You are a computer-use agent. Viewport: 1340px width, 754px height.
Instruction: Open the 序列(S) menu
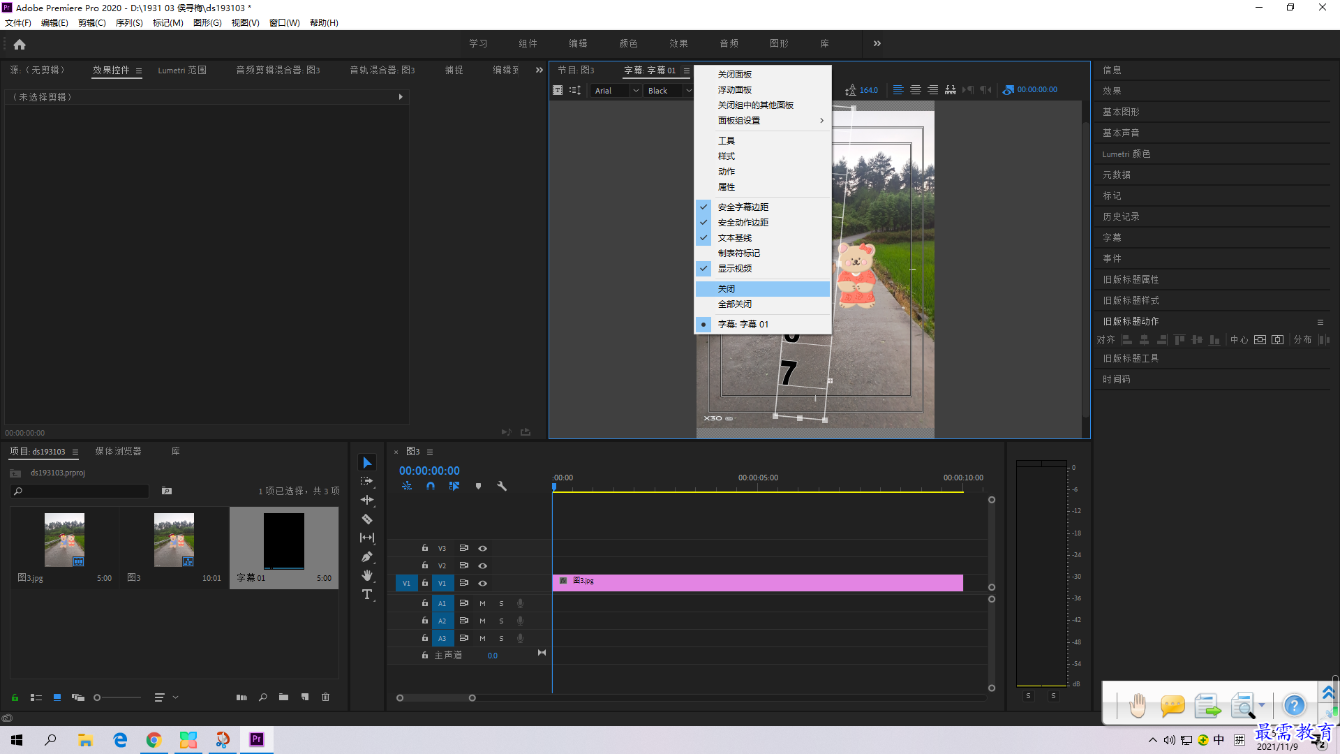pyautogui.click(x=129, y=22)
